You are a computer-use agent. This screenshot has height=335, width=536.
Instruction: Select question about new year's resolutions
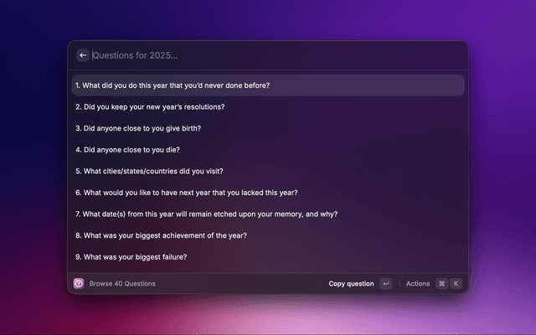point(150,107)
